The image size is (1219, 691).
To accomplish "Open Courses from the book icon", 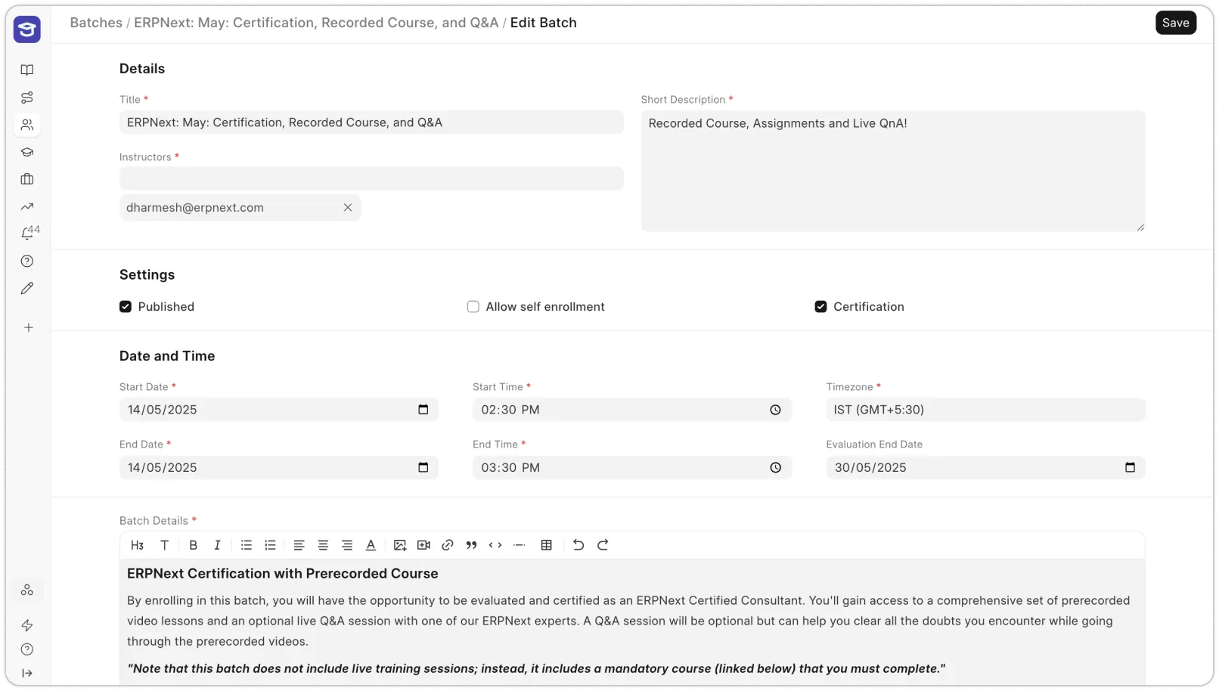I will click(x=27, y=70).
